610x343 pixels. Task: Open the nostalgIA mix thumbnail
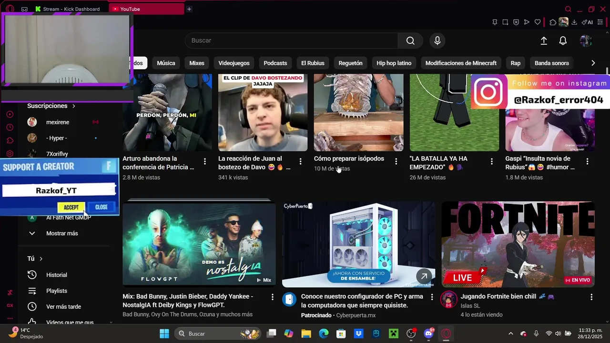(199, 244)
